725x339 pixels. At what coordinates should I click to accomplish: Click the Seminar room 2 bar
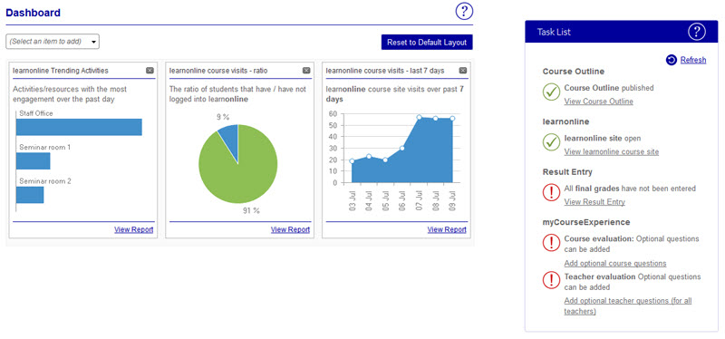coord(30,195)
